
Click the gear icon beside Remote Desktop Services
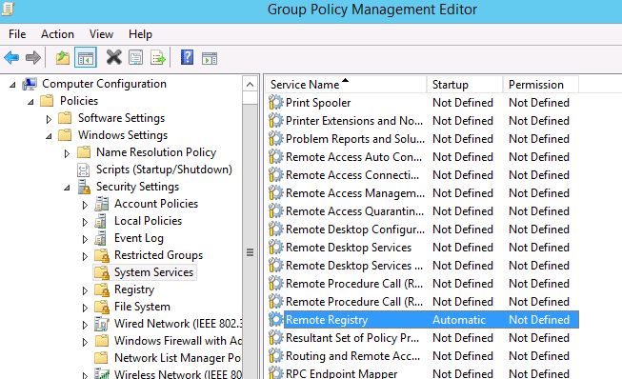(x=275, y=248)
